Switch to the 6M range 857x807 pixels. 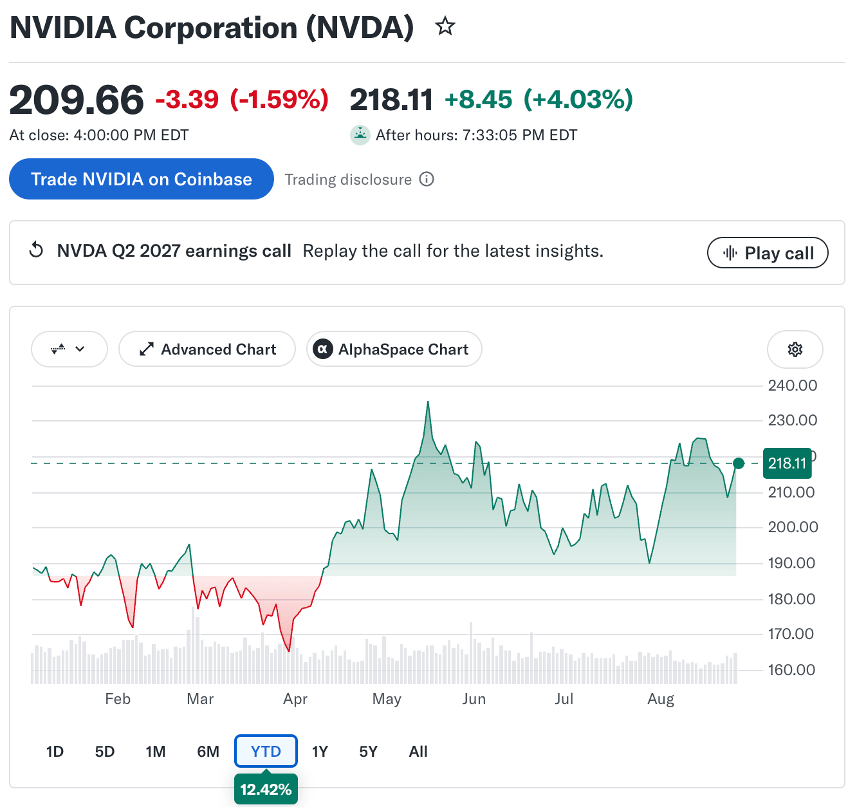point(208,752)
